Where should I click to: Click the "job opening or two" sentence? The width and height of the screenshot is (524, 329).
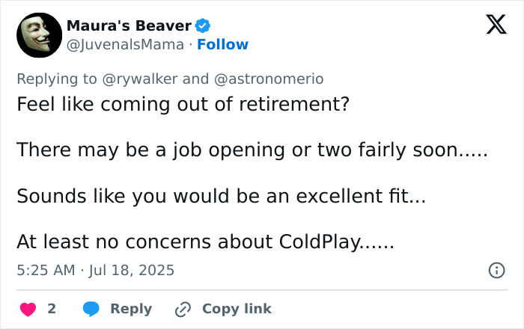(252, 150)
